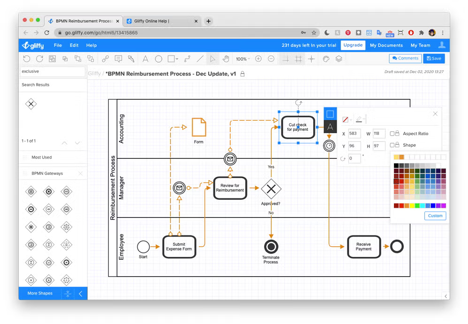Screen dimensions: 468x324
Task: Insert a link with the chain icon
Action: [105, 59]
